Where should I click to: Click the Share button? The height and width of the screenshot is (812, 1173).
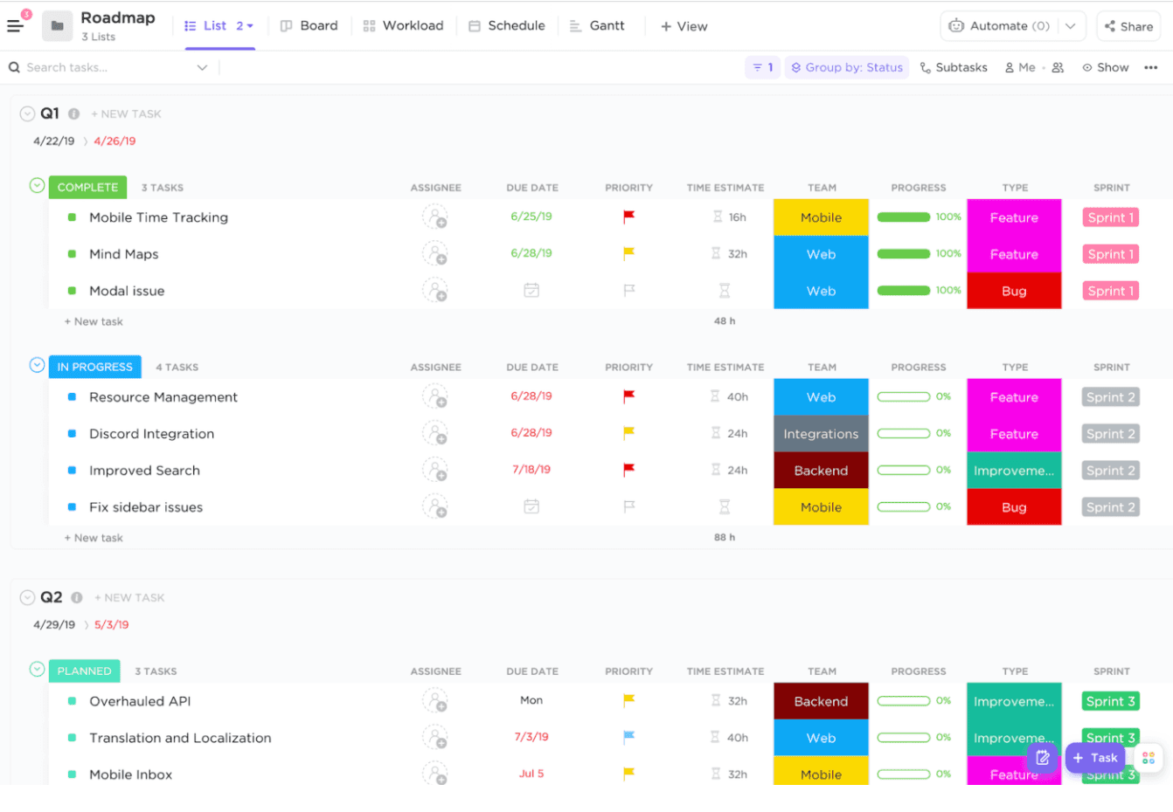[x=1128, y=26]
